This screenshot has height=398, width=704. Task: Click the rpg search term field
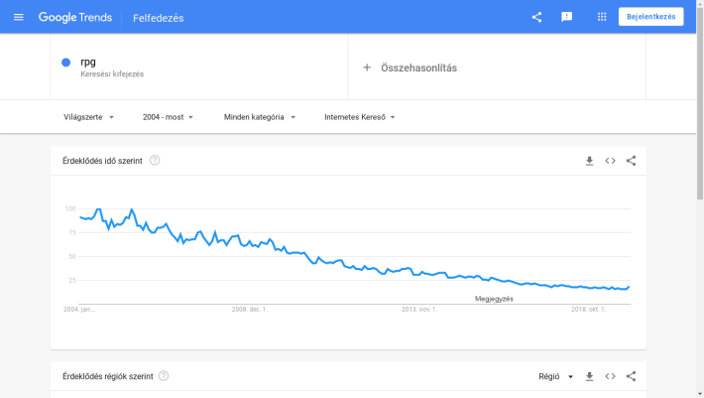pyautogui.click(x=199, y=67)
